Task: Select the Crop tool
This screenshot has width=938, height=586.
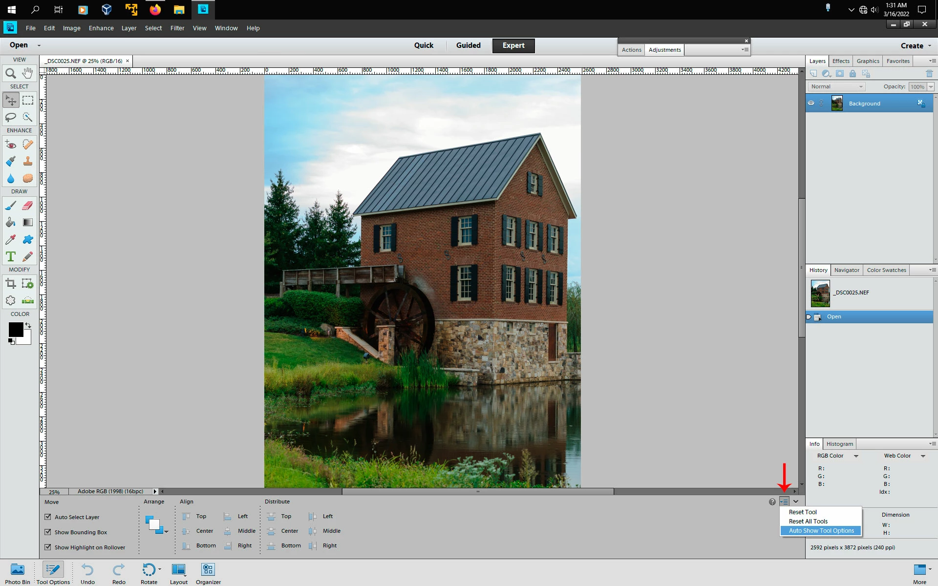Action: [x=10, y=284]
